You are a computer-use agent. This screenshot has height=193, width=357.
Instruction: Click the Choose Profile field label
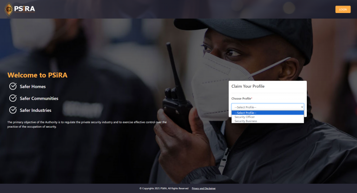(x=241, y=98)
